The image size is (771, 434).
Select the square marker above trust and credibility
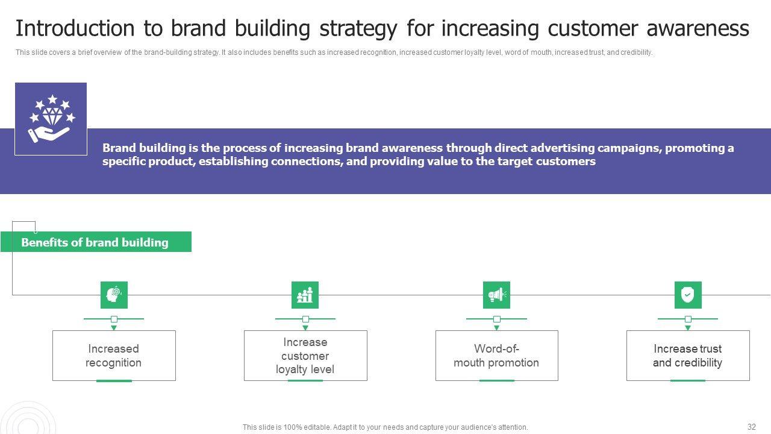coord(688,319)
